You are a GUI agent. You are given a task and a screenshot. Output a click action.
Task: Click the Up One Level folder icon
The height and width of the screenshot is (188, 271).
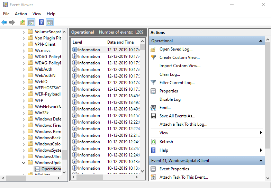point(23,22)
